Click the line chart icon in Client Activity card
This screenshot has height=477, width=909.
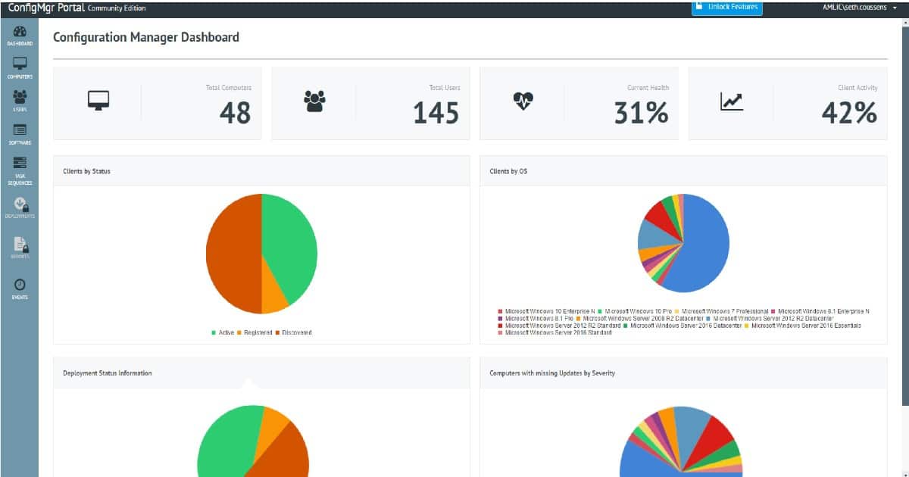click(731, 101)
